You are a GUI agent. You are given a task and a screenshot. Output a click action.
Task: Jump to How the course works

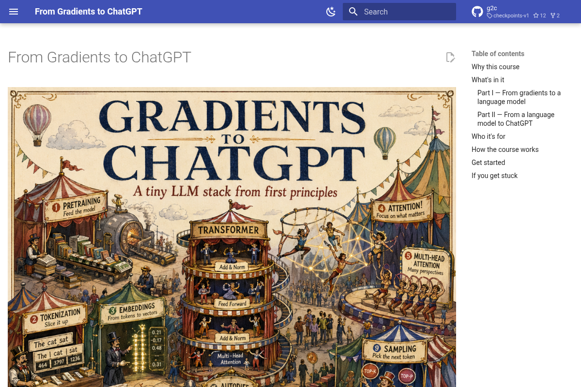505,149
